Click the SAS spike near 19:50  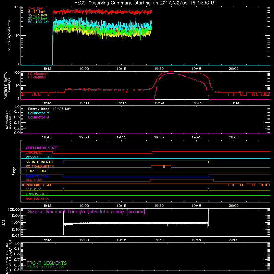pyautogui.click(x=208, y=222)
